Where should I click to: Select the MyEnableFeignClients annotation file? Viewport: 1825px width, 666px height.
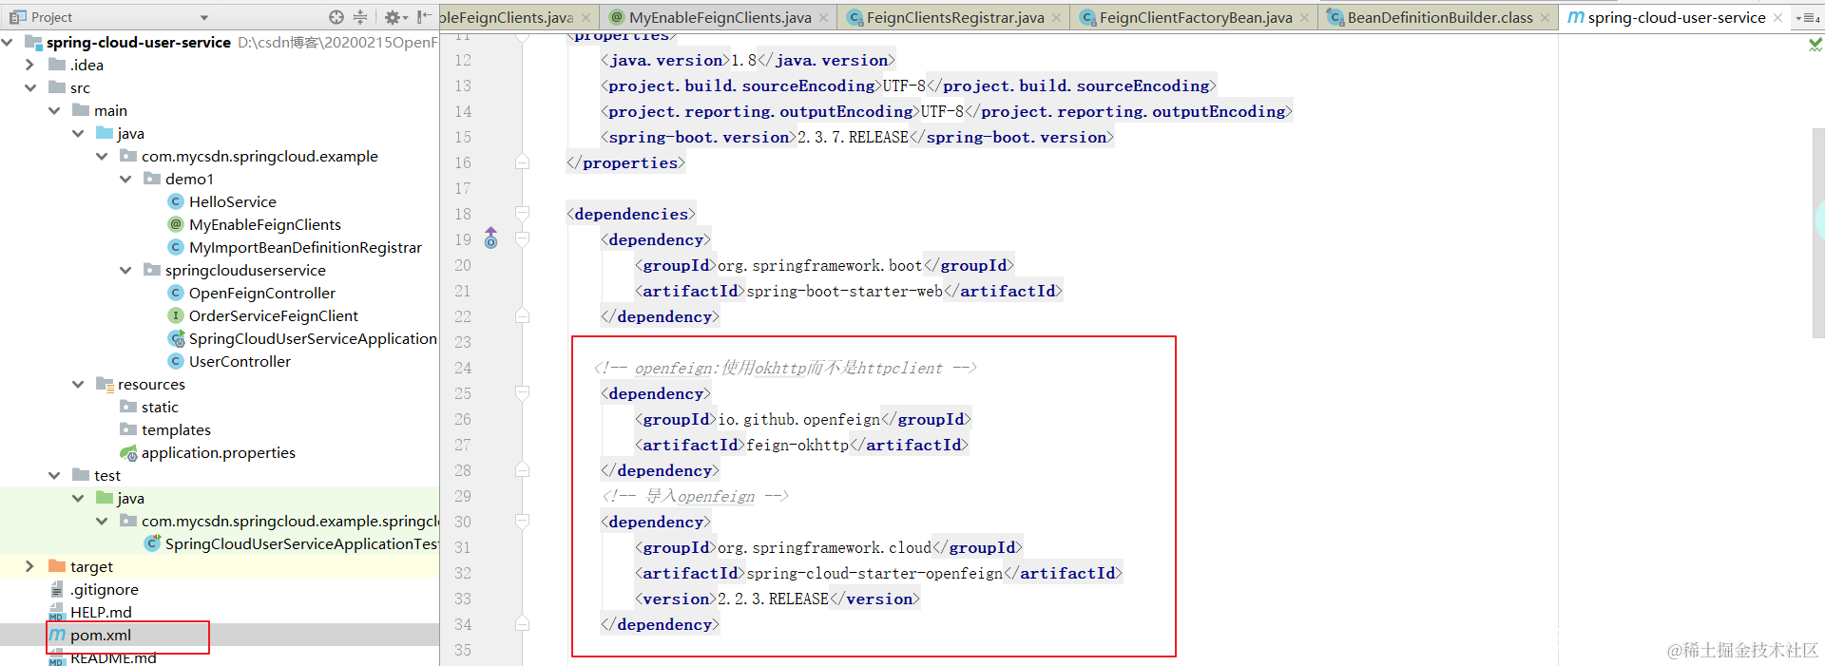[264, 224]
